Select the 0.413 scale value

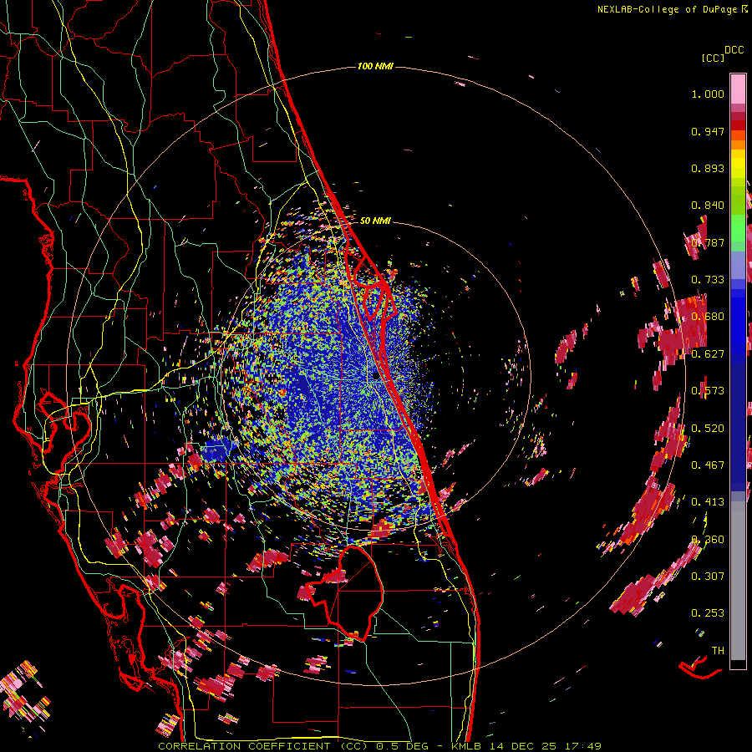(708, 502)
